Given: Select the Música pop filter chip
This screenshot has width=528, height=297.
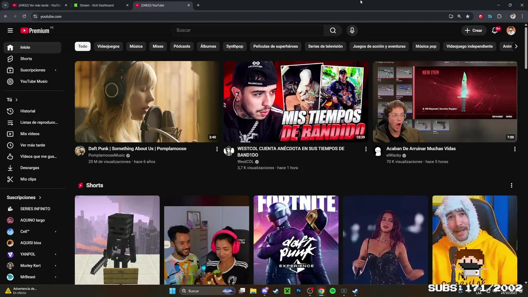Looking at the screenshot, I should pos(426,46).
